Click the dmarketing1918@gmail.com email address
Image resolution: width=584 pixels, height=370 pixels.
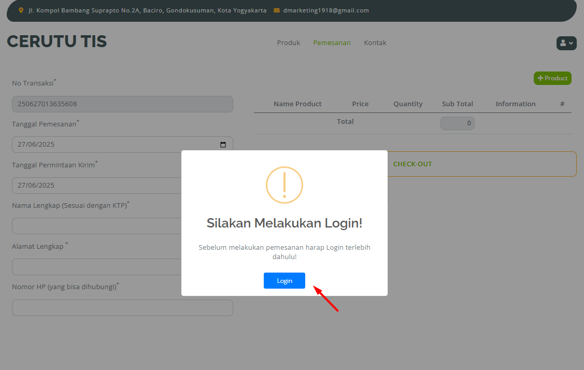[x=326, y=10]
